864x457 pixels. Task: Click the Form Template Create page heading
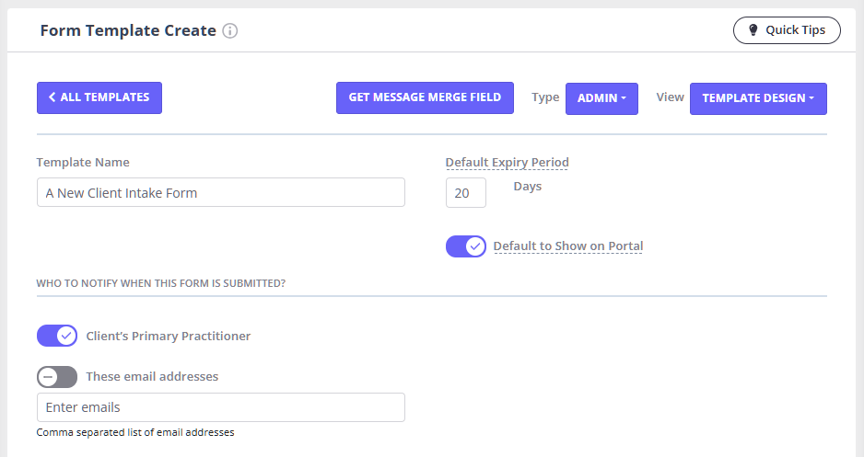[128, 31]
